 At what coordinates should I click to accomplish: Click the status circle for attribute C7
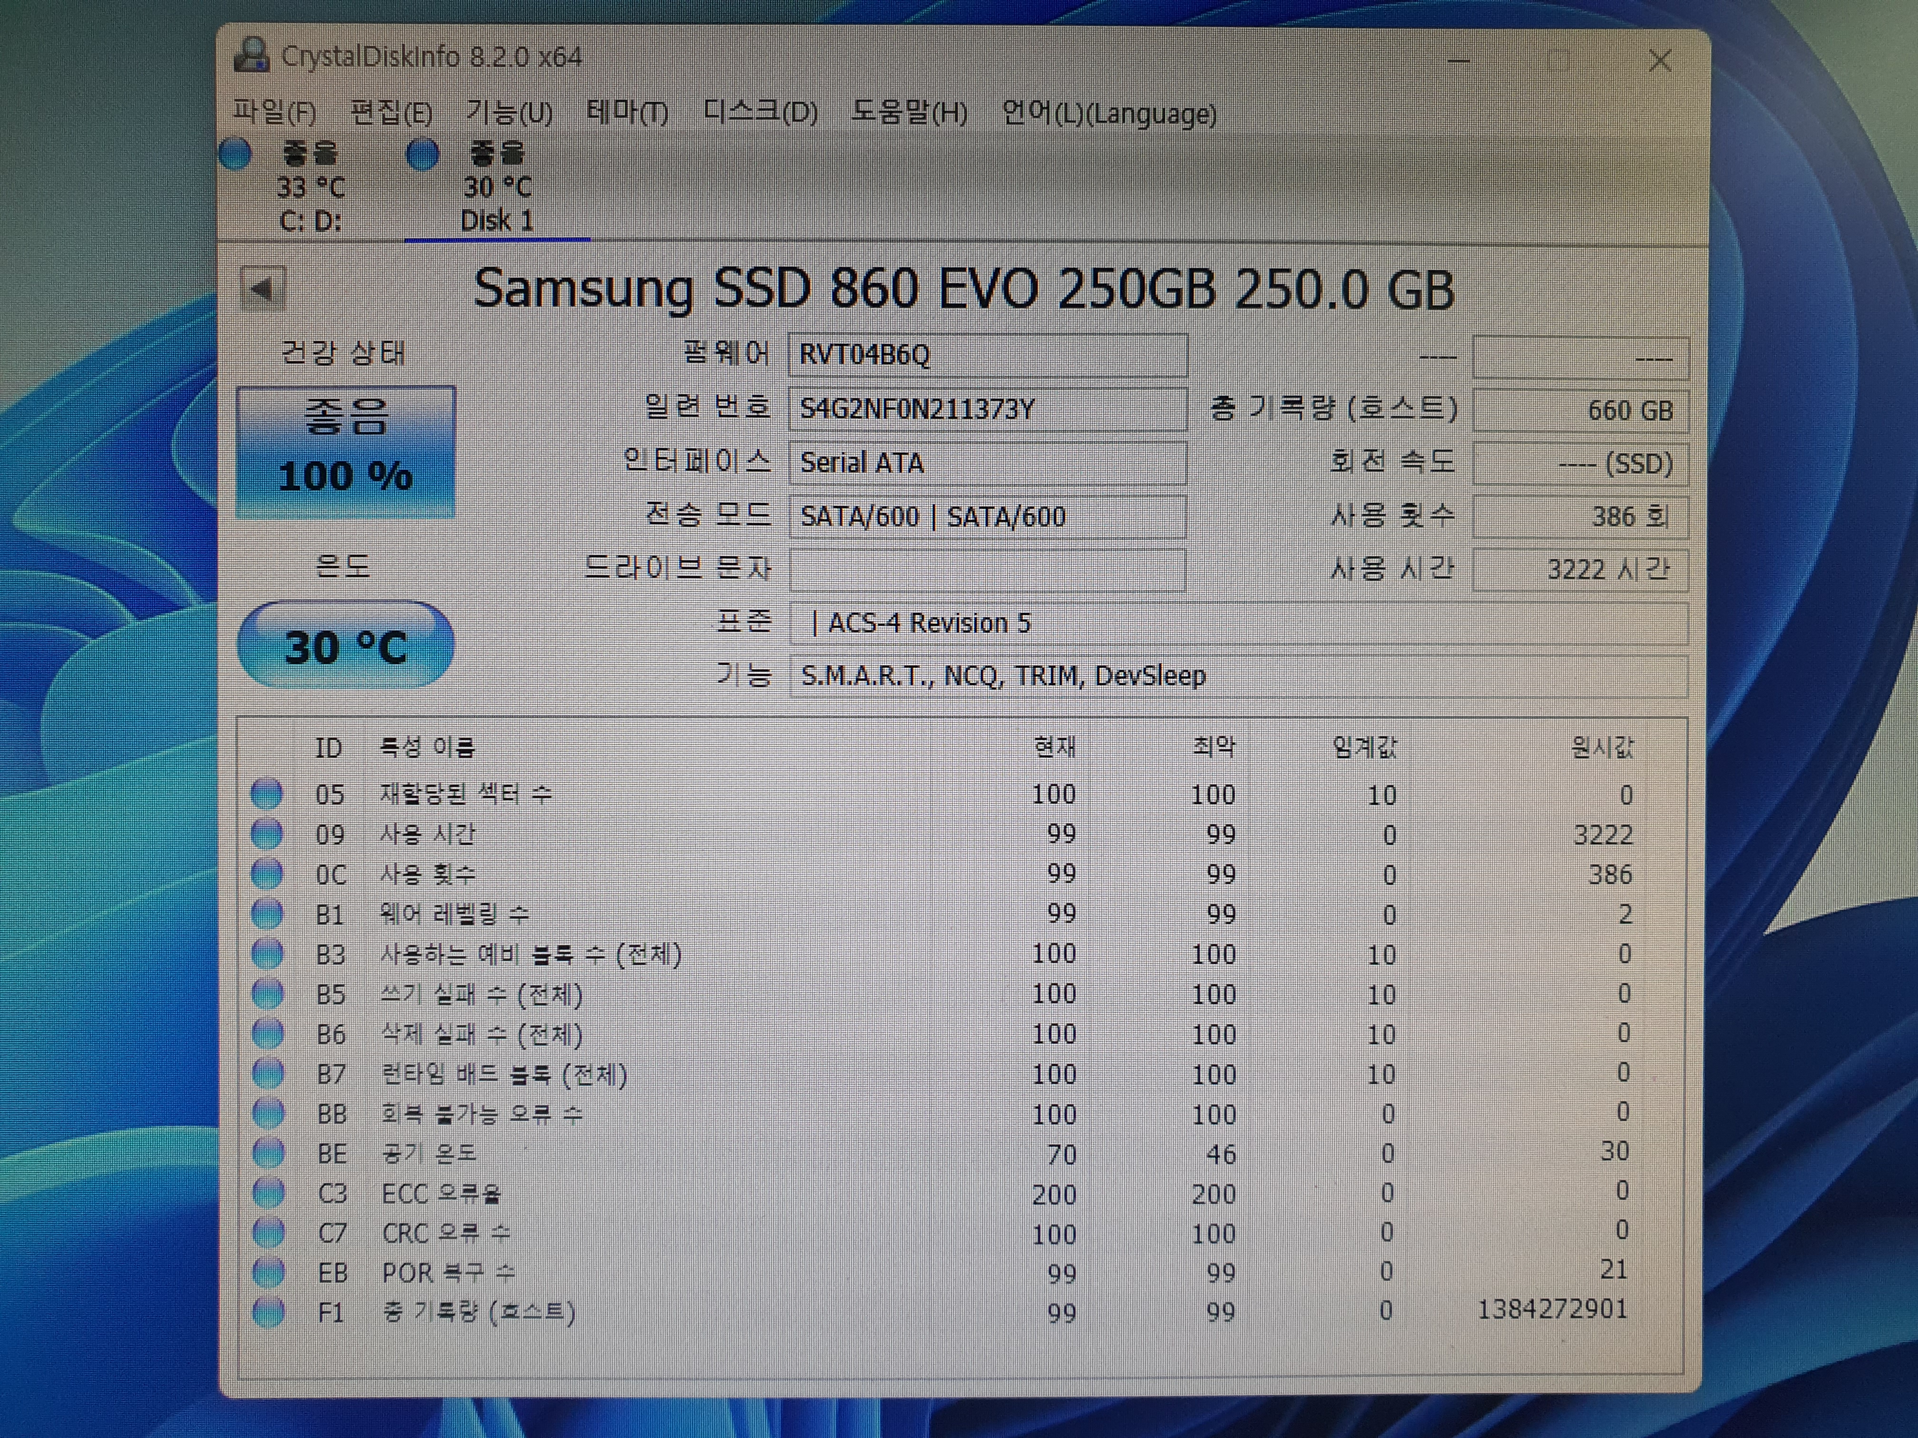268,1232
